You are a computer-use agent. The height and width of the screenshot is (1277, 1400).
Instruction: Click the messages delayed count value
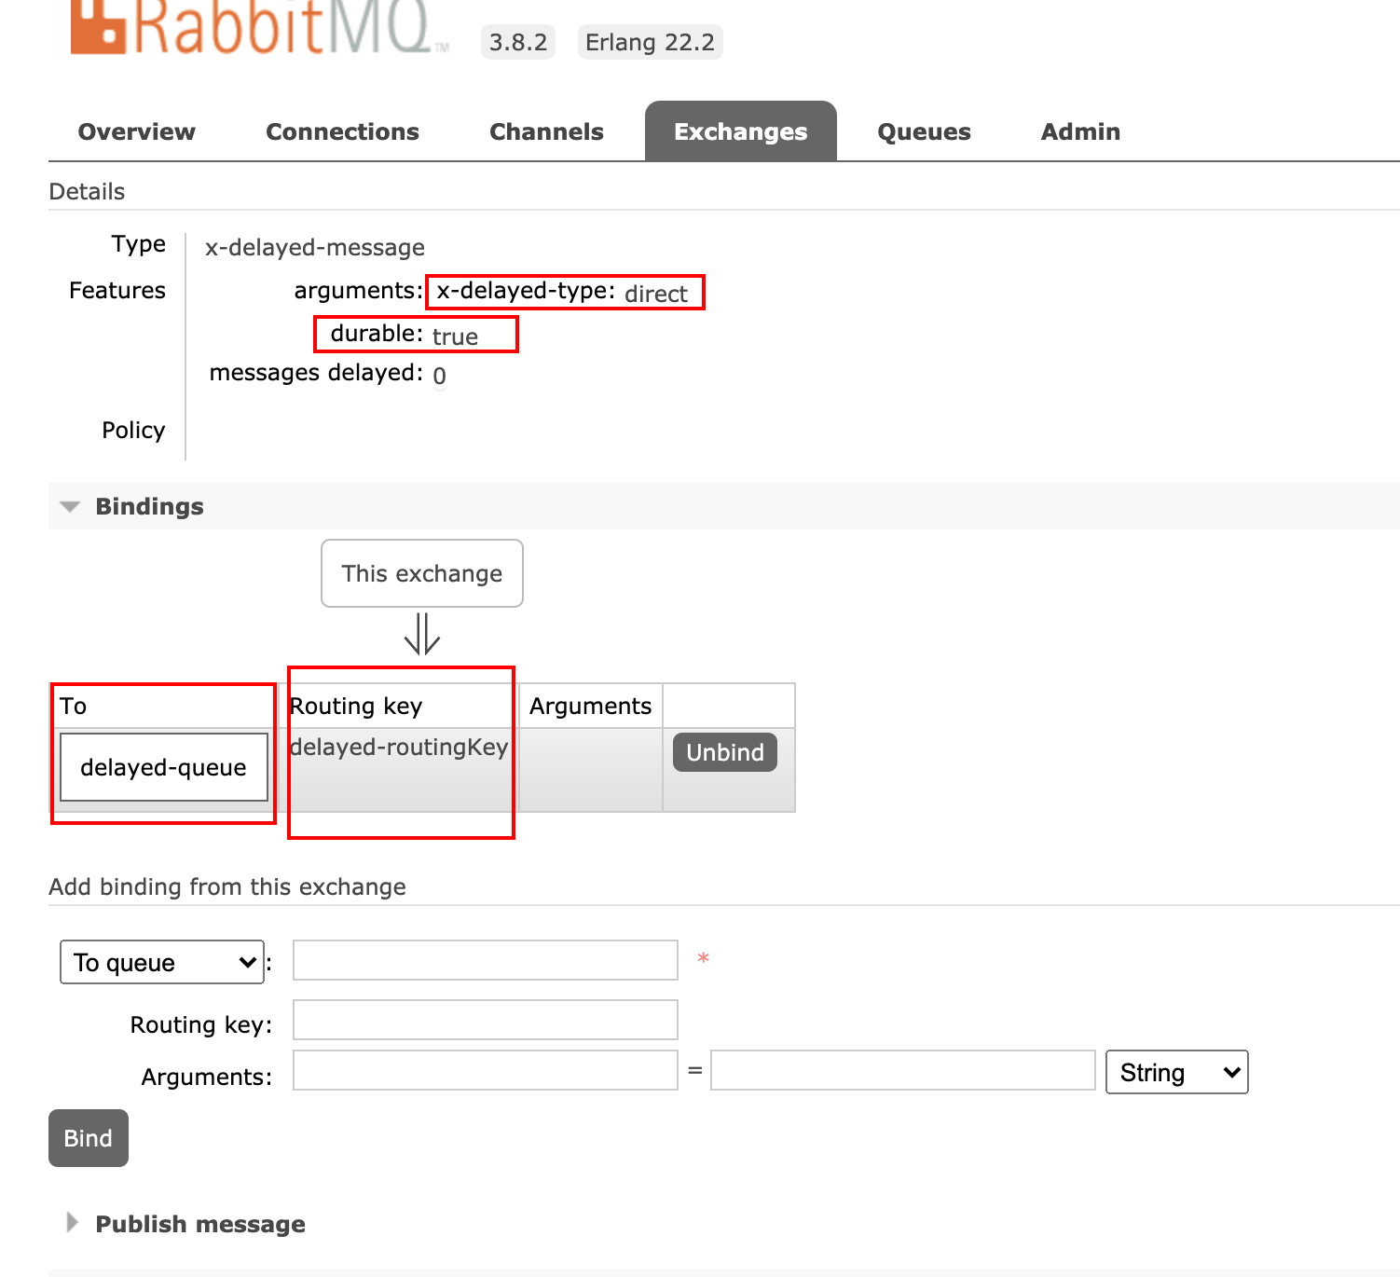tap(440, 376)
